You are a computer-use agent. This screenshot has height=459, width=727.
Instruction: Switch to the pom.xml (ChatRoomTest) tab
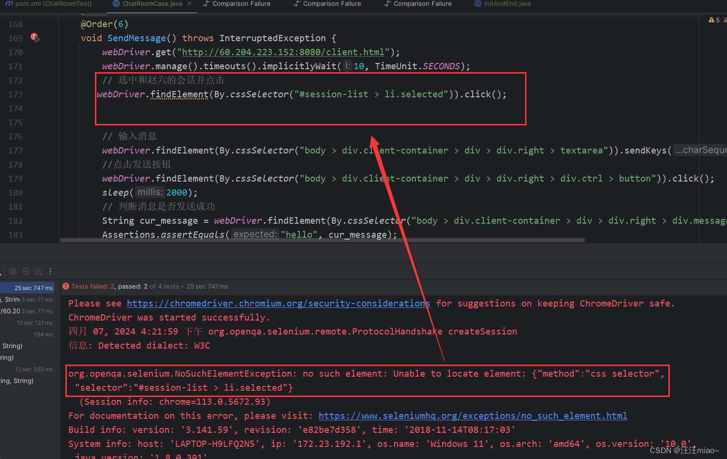[48, 3]
